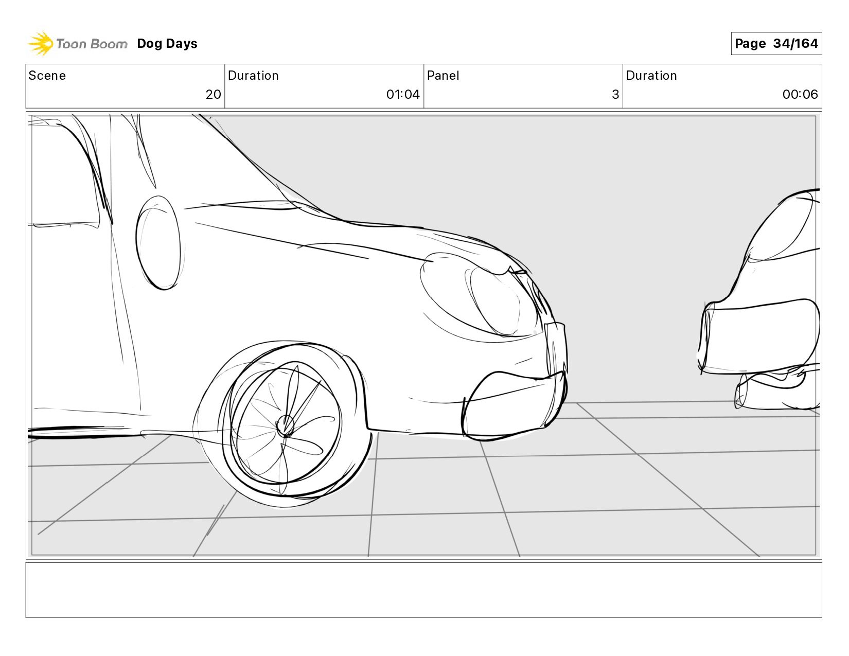Screen dimensions: 849x656
Task: Select the scene duration value '01:04'
Action: coord(403,95)
